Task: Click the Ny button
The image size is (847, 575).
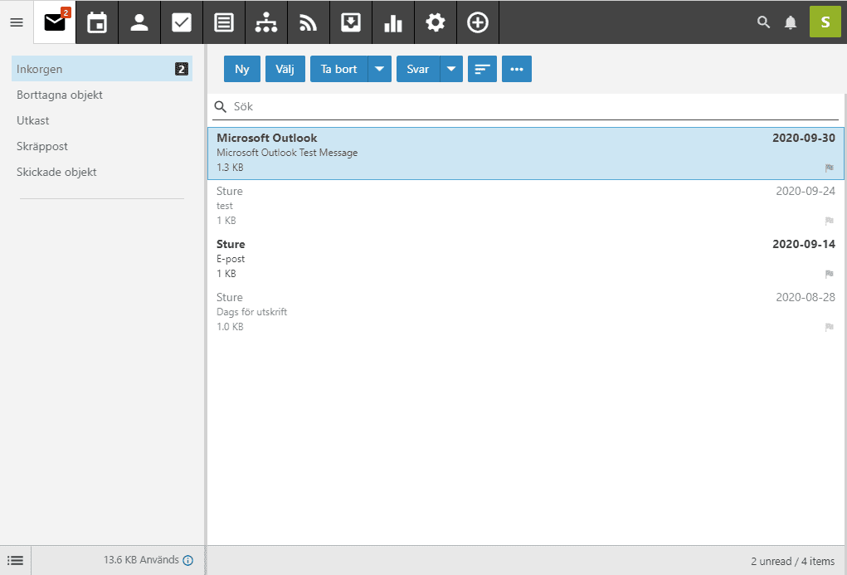Action: (x=242, y=69)
